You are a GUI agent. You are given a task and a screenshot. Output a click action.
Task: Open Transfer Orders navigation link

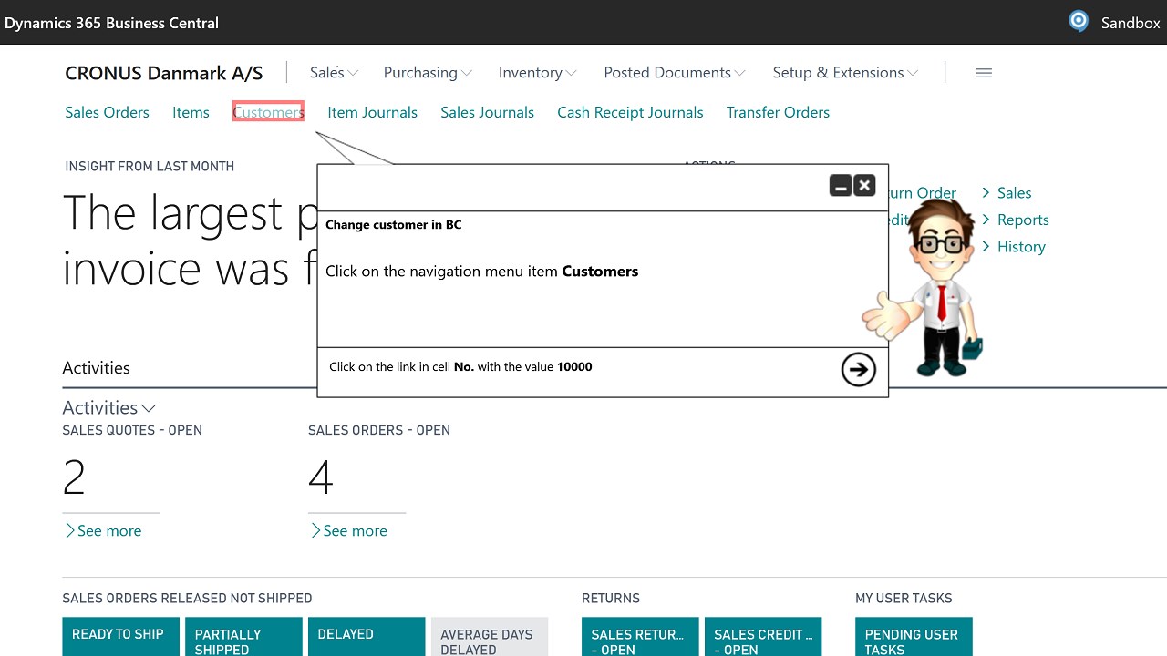point(778,112)
